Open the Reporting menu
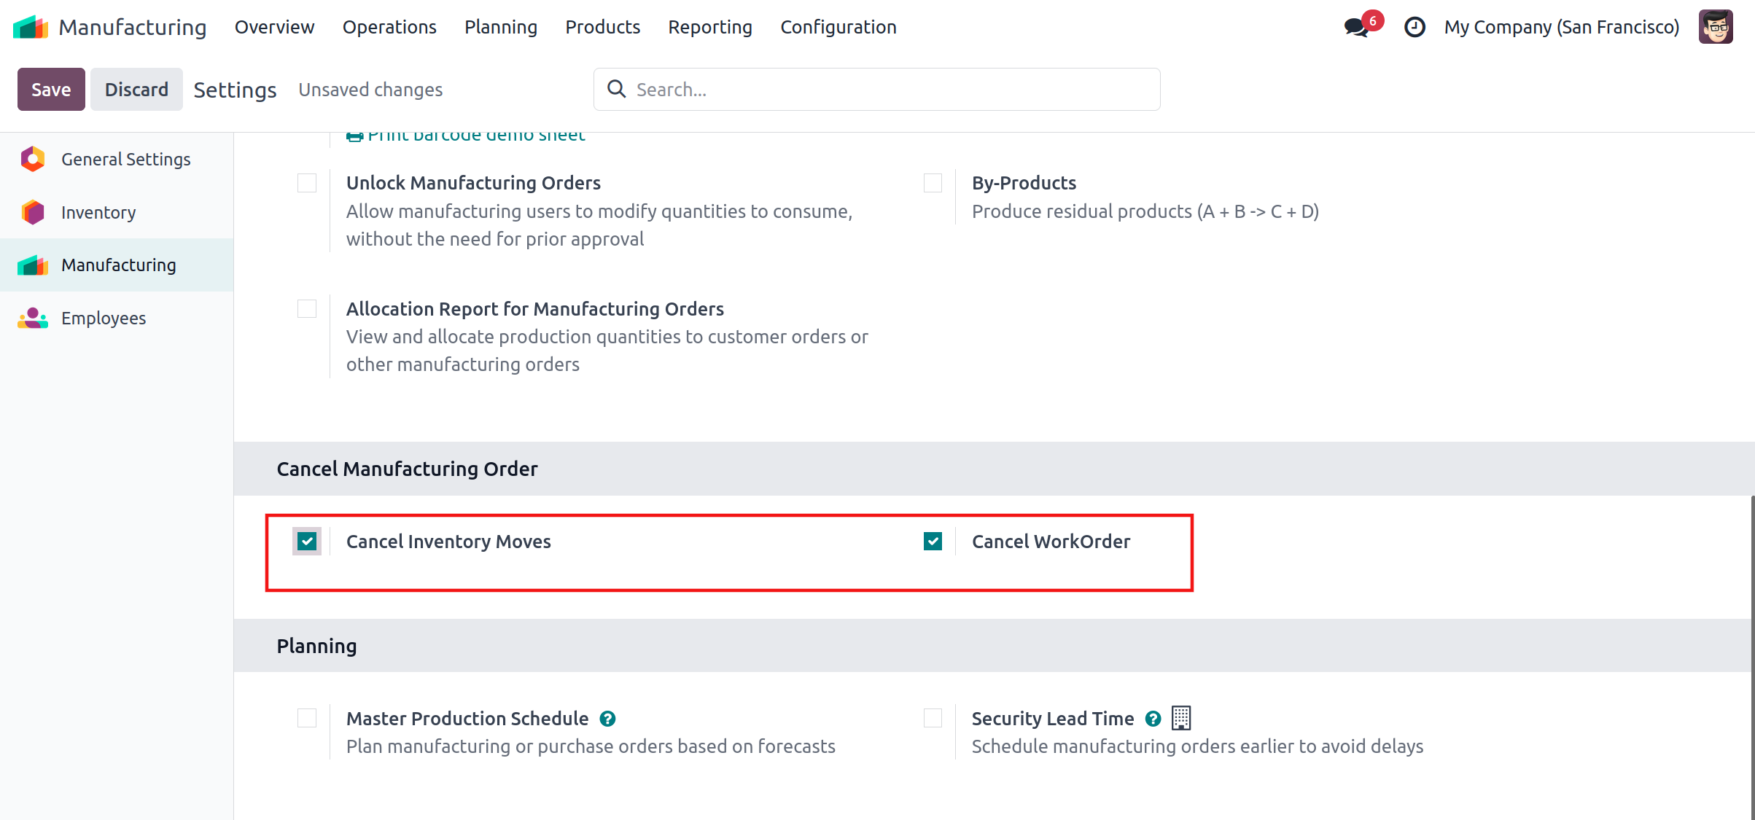 point(710,27)
